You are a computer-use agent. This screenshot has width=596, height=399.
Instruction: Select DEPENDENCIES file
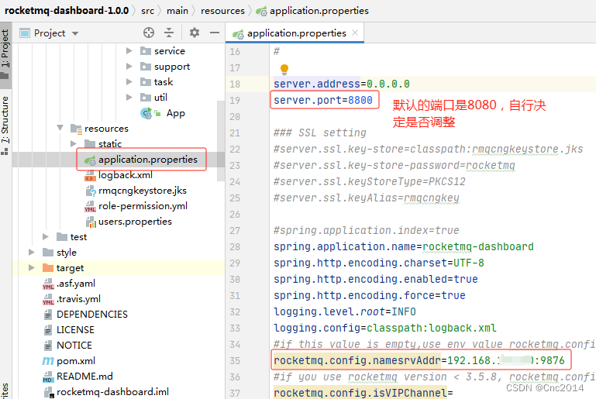pyautogui.click(x=92, y=315)
